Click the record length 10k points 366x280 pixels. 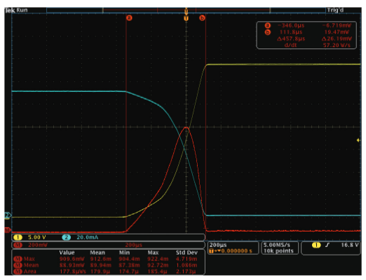(278, 251)
